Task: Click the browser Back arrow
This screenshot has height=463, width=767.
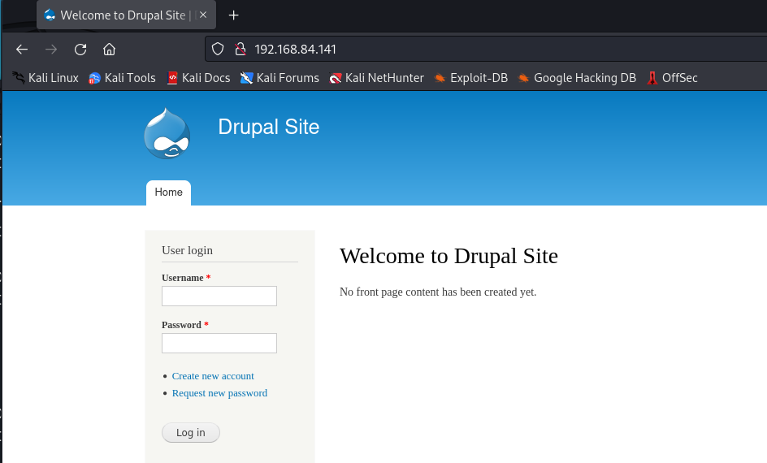Action: 21,50
